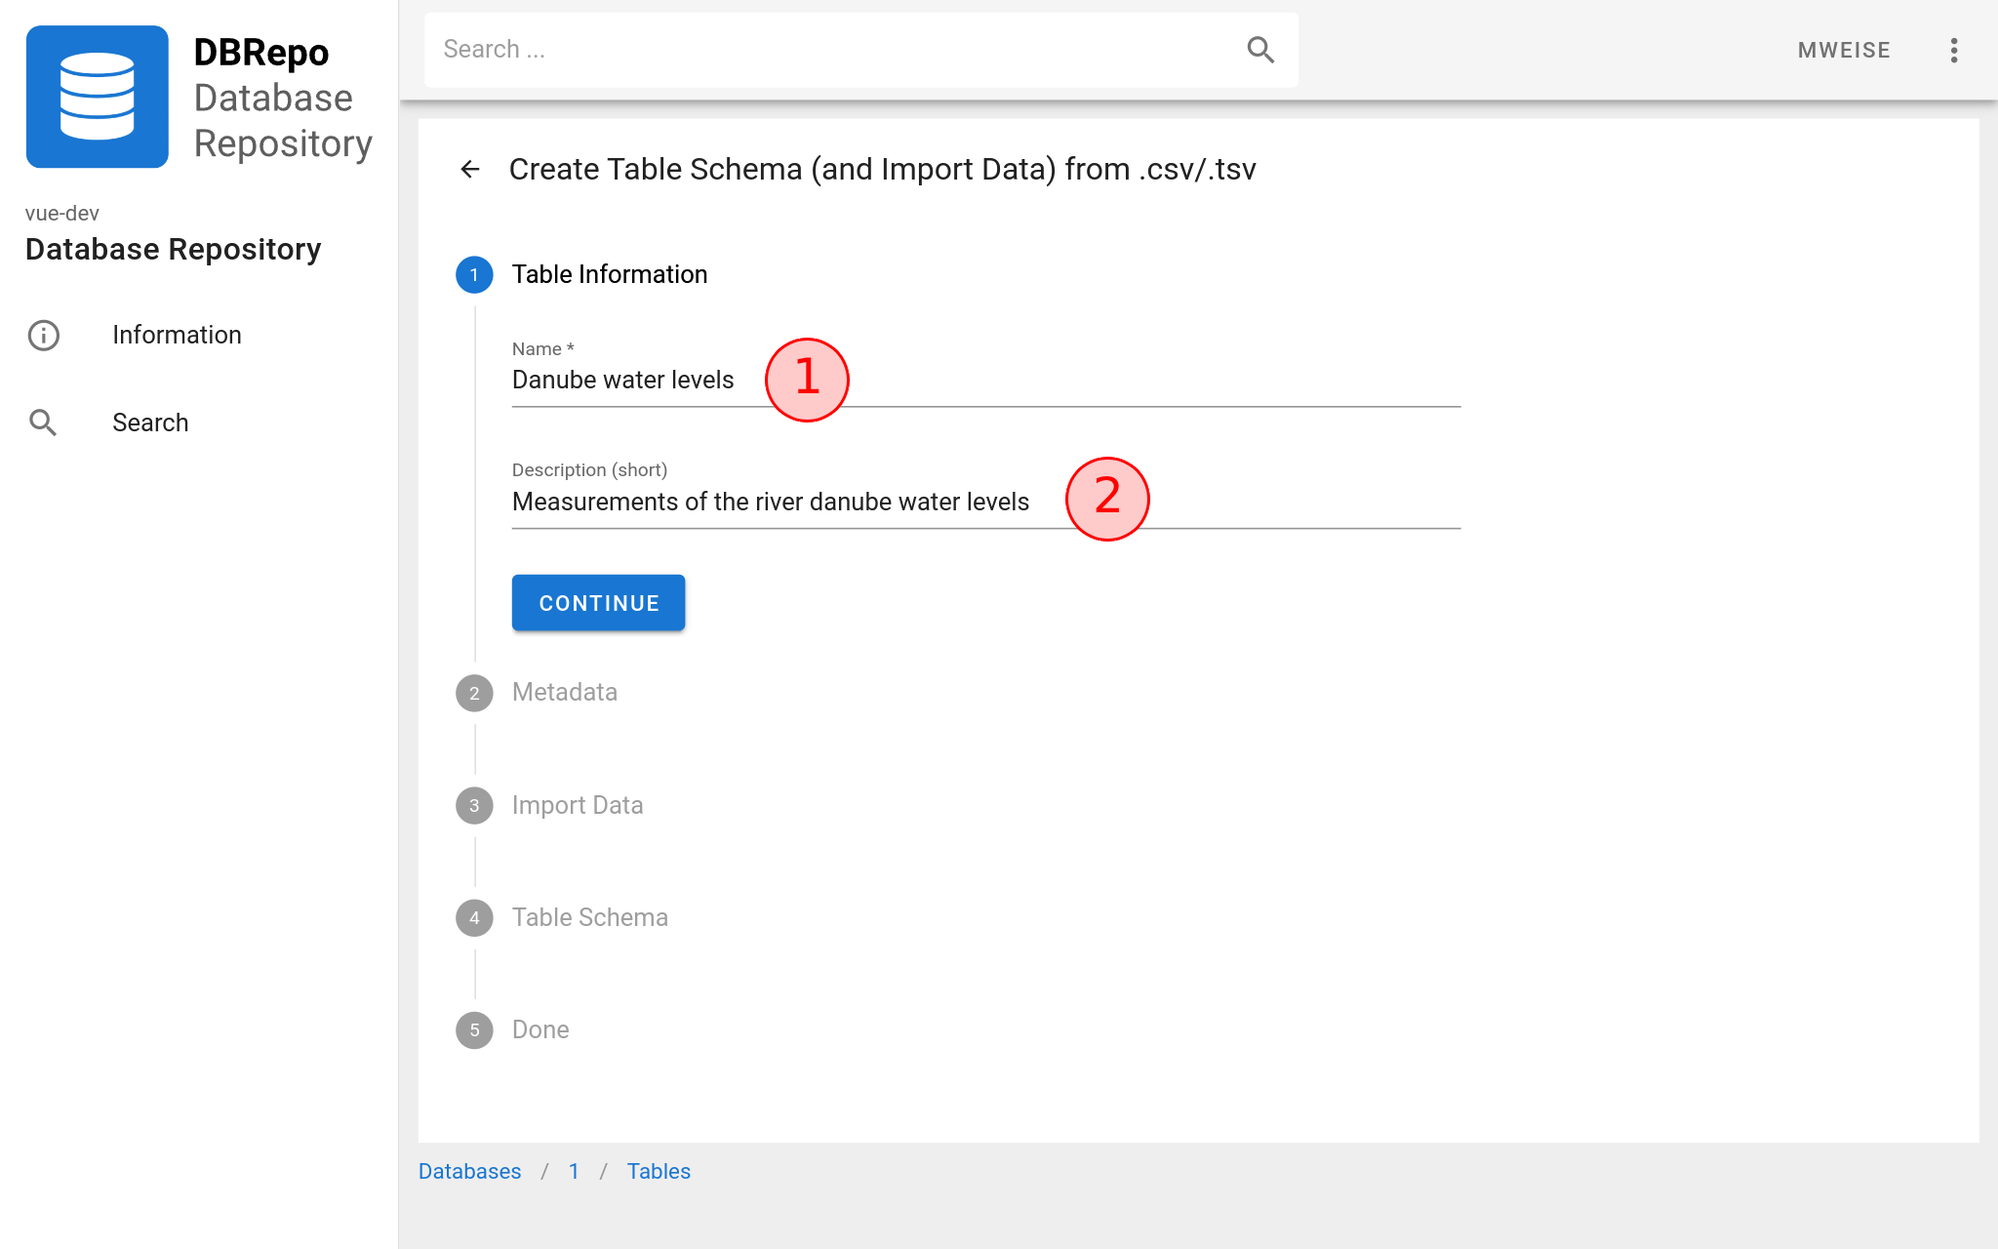Screen dimensions: 1998x1249
Task: Click the step 1 Table Information circle
Action: click(474, 275)
